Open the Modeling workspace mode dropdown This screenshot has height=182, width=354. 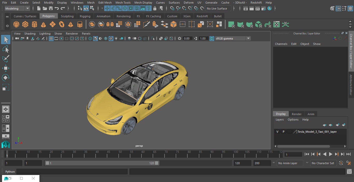coord(17,9)
